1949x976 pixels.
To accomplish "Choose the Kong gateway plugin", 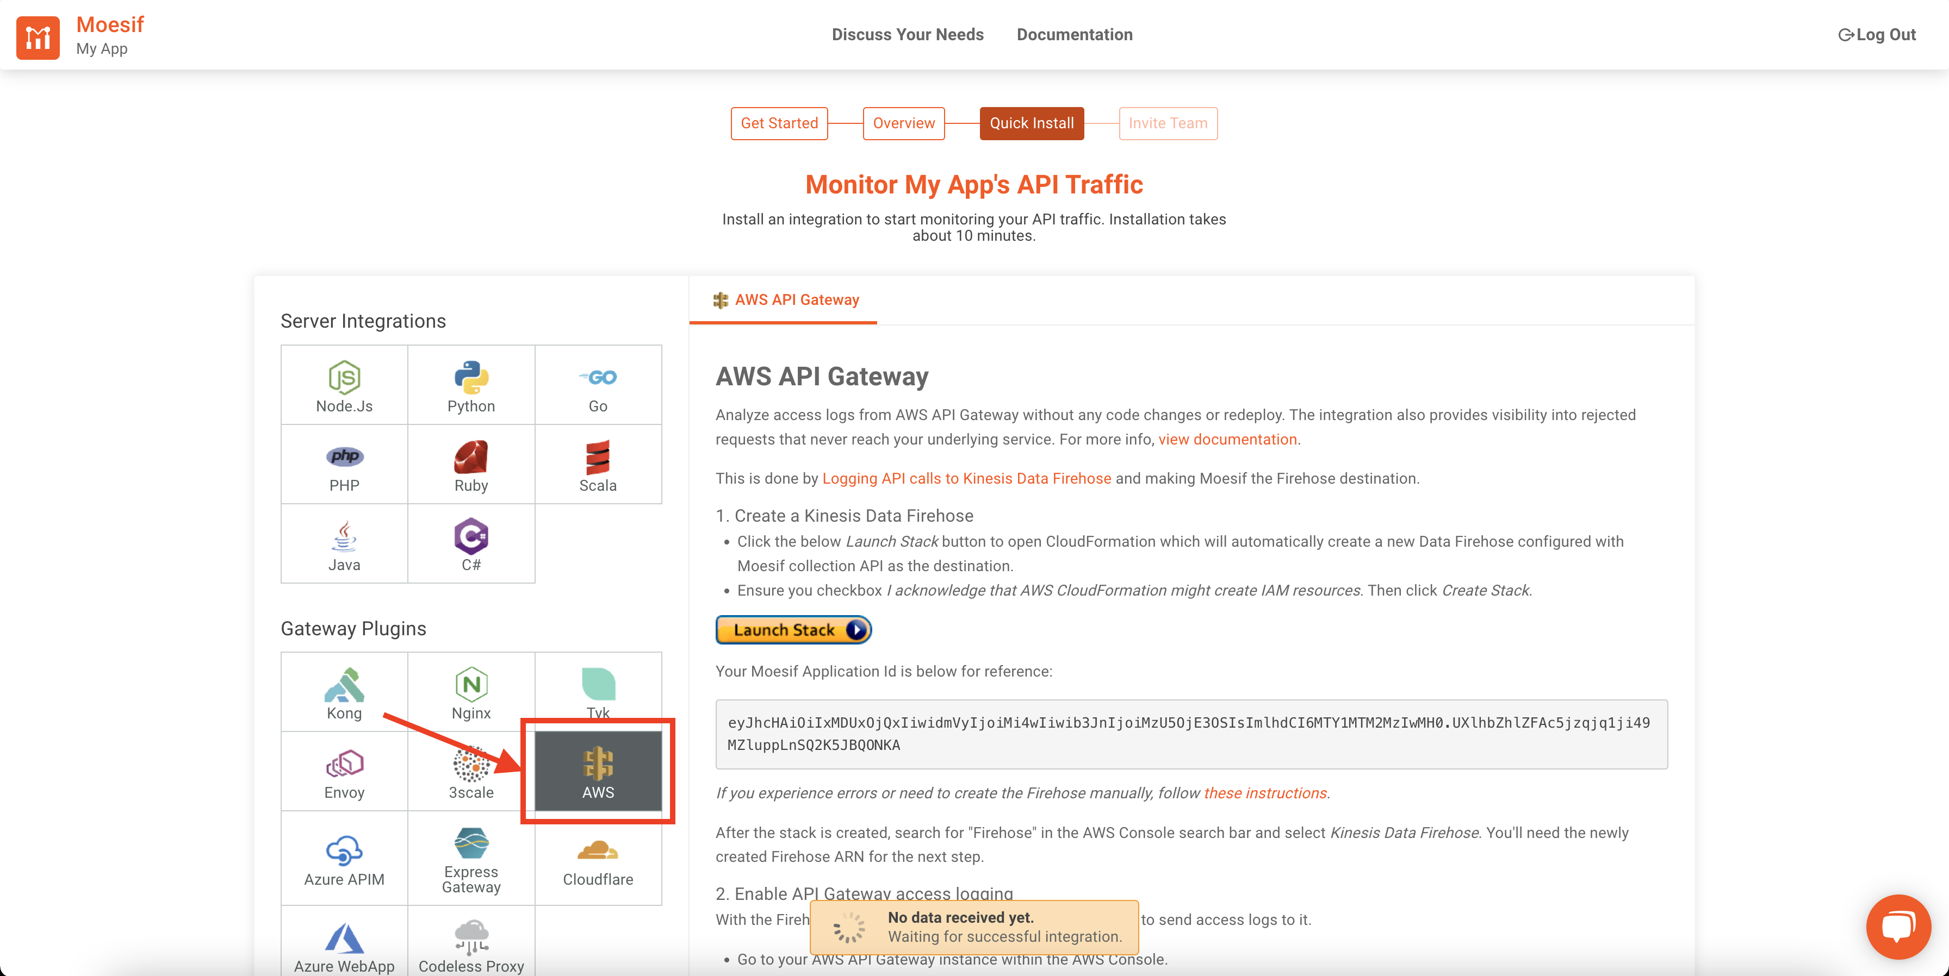I will [344, 691].
